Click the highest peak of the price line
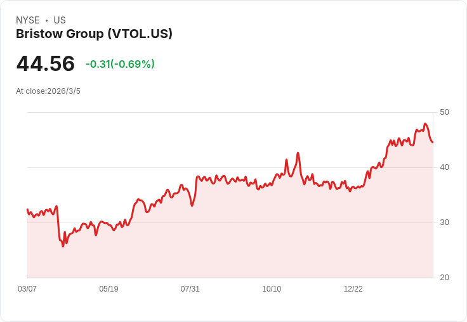Image resolution: width=467 pixels, height=322 pixels. [425, 124]
